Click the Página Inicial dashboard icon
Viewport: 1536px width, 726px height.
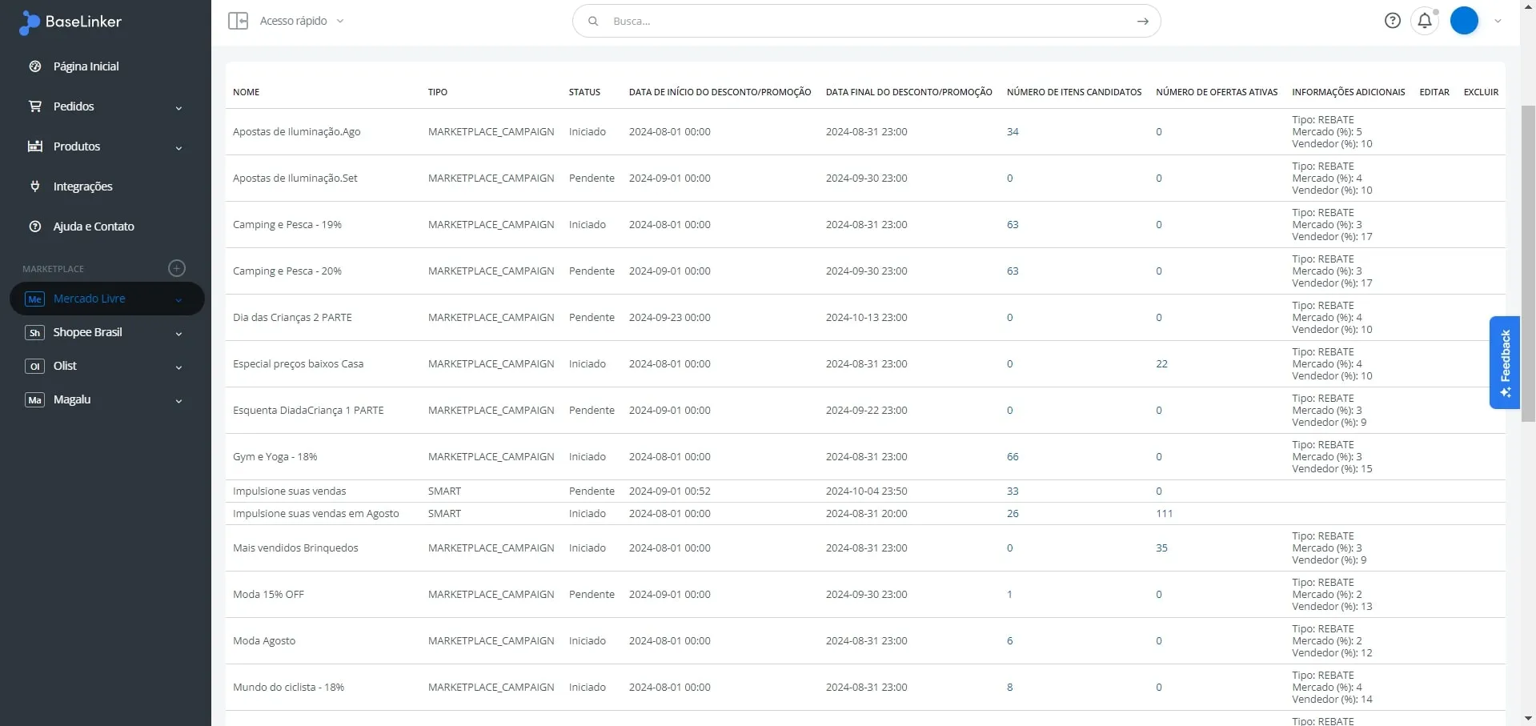[35, 66]
